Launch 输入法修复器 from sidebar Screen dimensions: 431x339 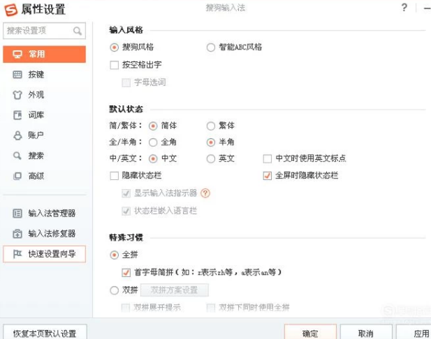click(x=44, y=234)
